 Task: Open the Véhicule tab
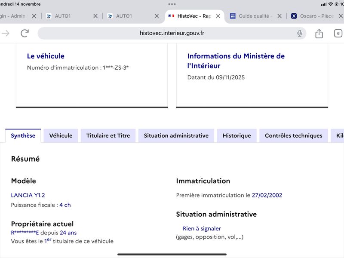point(61,135)
